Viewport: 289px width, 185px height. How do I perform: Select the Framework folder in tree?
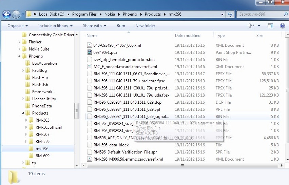coord(39,92)
